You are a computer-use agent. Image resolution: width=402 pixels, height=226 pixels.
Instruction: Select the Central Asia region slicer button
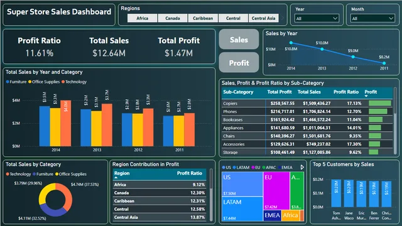tap(263, 18)
